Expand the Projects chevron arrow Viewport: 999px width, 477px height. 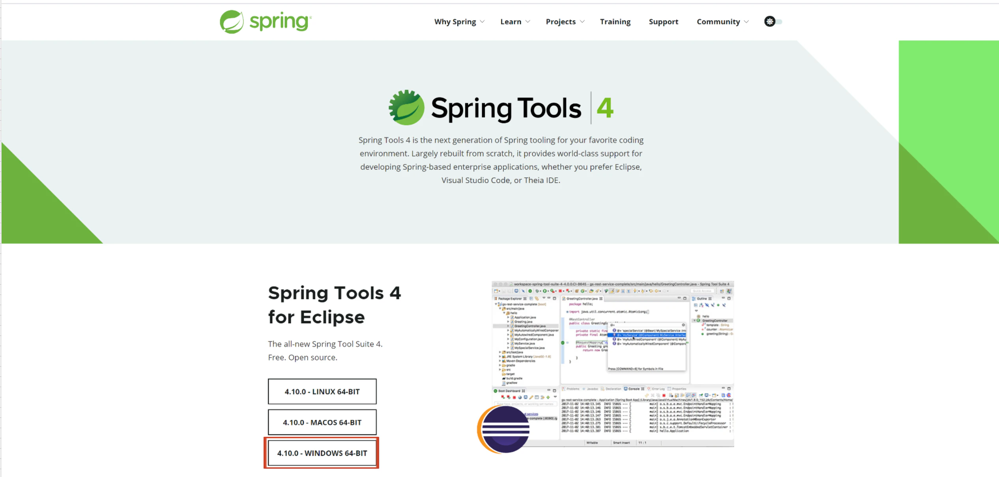(582, 22)
